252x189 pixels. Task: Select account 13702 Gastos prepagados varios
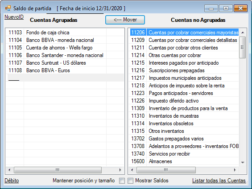[183, 139]
